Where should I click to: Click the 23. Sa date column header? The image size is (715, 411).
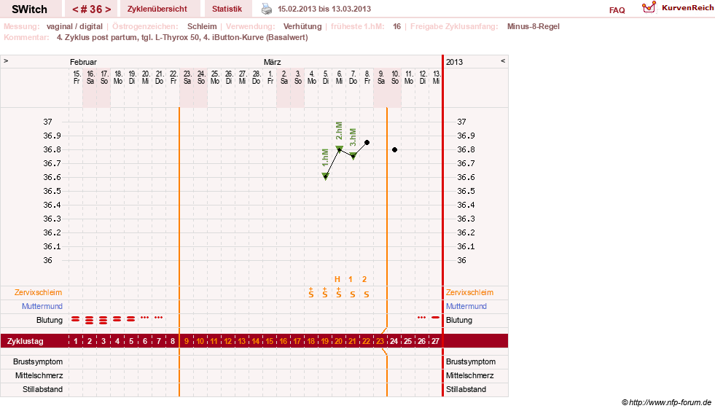pyautogui.click(x=187, y=77)
